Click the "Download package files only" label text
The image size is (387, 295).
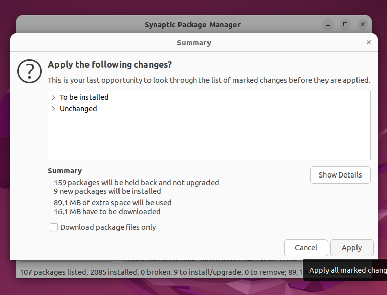click(x=108, y=227)
